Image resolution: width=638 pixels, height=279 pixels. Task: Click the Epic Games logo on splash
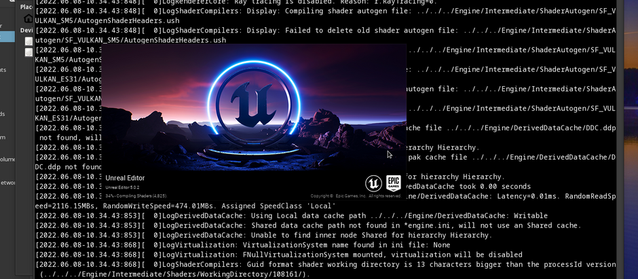394,183
